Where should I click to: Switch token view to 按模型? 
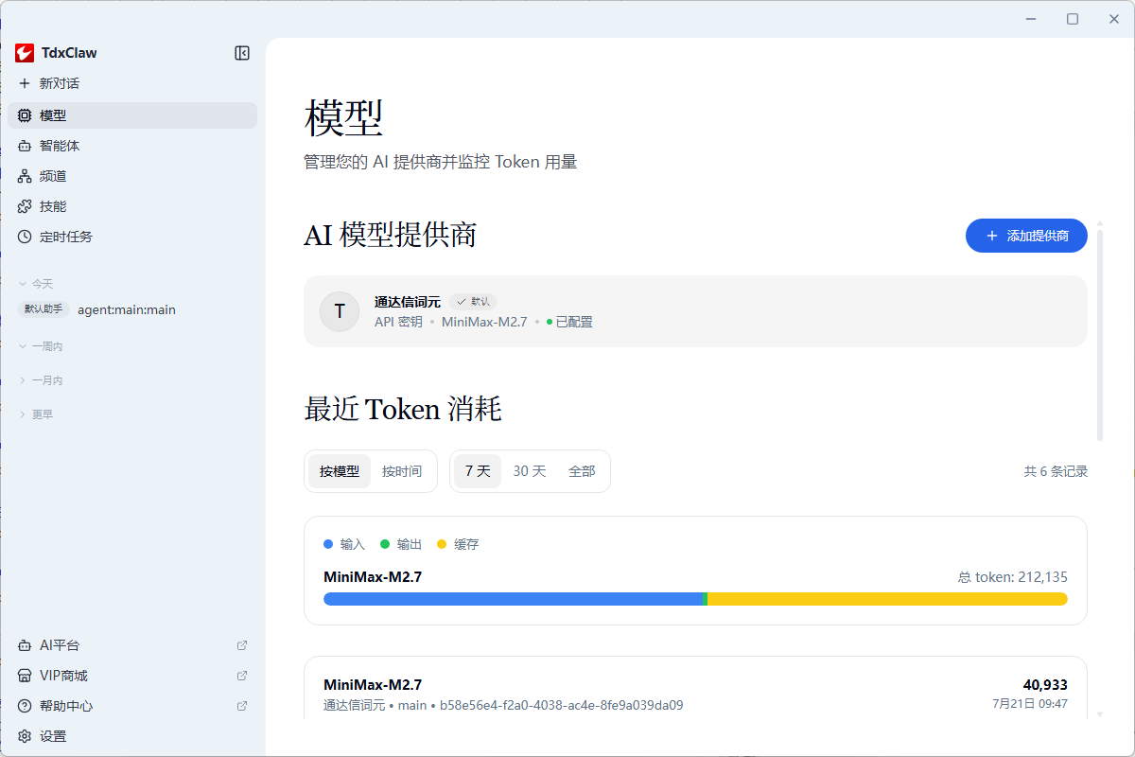click(340, 471)
